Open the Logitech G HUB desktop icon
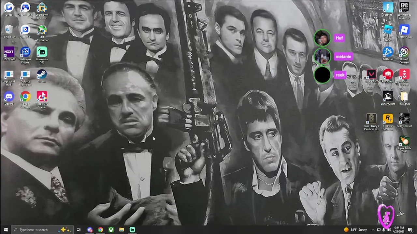Screen dimensions: 417x234 pos(9,78)
